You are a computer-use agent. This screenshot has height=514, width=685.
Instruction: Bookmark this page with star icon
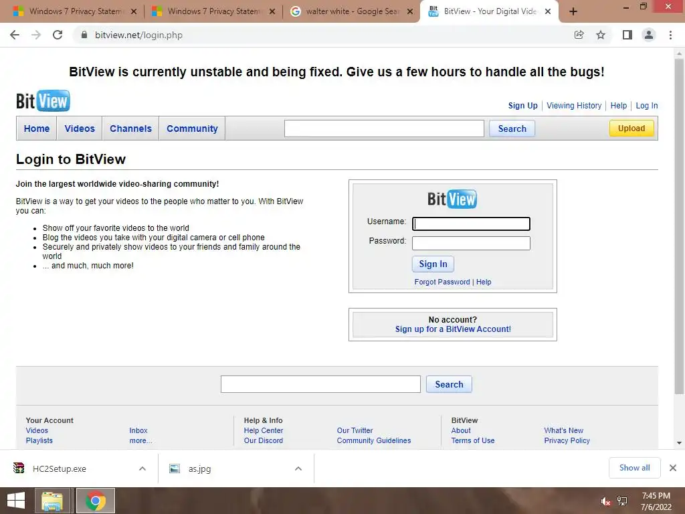pyautogui.click(x=601, y=35)
